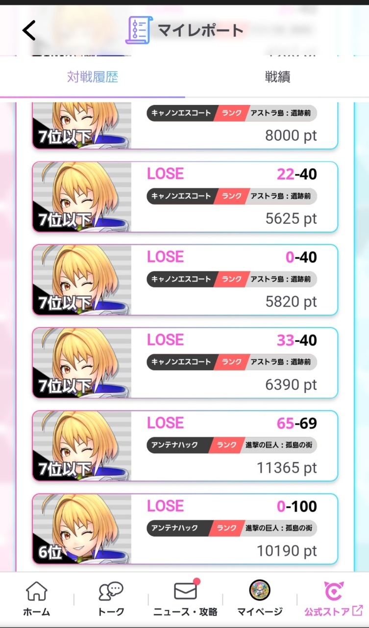
Task: Open the LOSE 65-69 match entry
Action: [x=185, y=445]
